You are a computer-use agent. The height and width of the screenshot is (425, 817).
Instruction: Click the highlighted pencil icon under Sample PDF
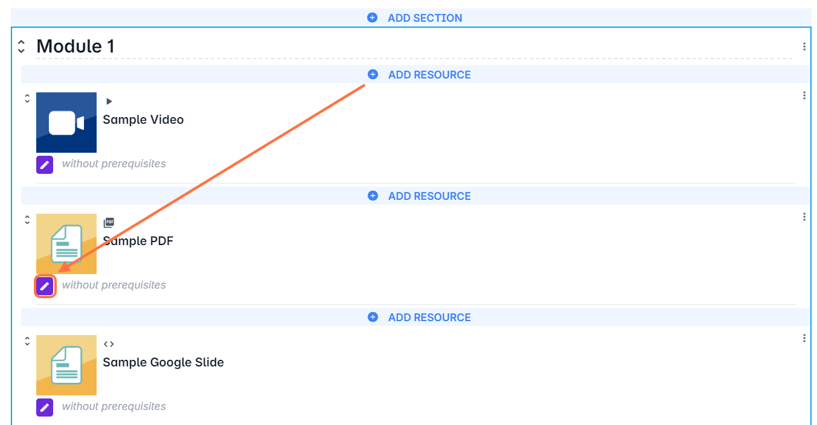click(x=45, y=286)
